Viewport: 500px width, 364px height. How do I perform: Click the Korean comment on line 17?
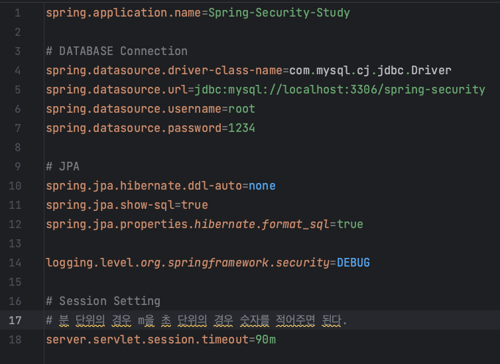click(196, 320)
